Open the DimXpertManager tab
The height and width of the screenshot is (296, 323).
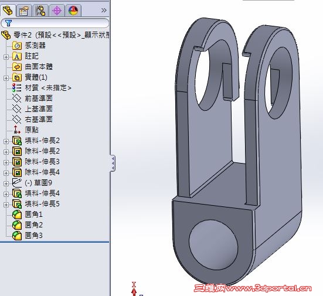[x=57, y=11]
